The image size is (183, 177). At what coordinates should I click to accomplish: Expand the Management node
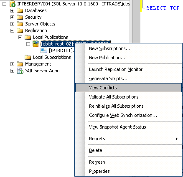[x=12, y=64]
